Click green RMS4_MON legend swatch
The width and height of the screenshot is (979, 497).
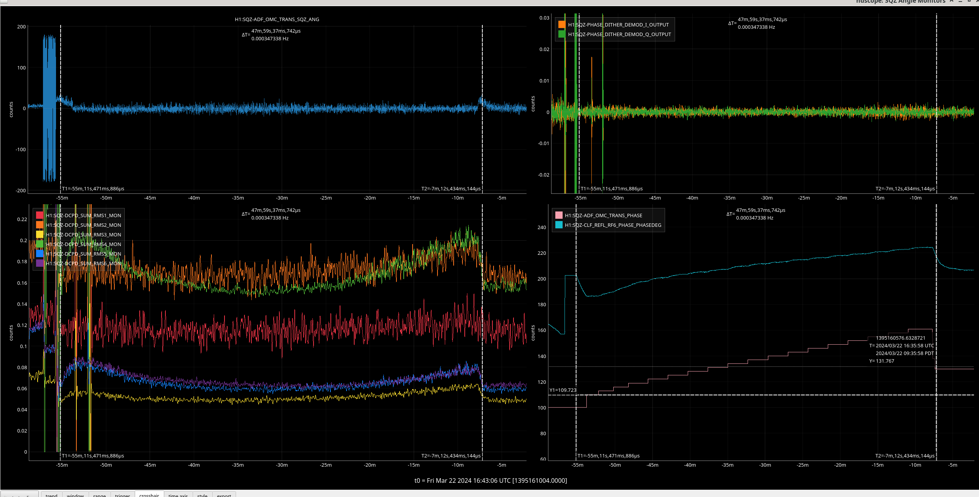pos(40,244)
